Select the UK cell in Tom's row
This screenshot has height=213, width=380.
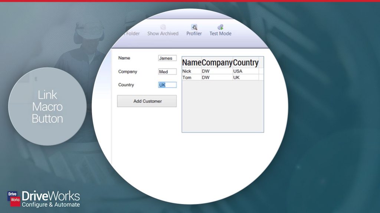(246, 78)
